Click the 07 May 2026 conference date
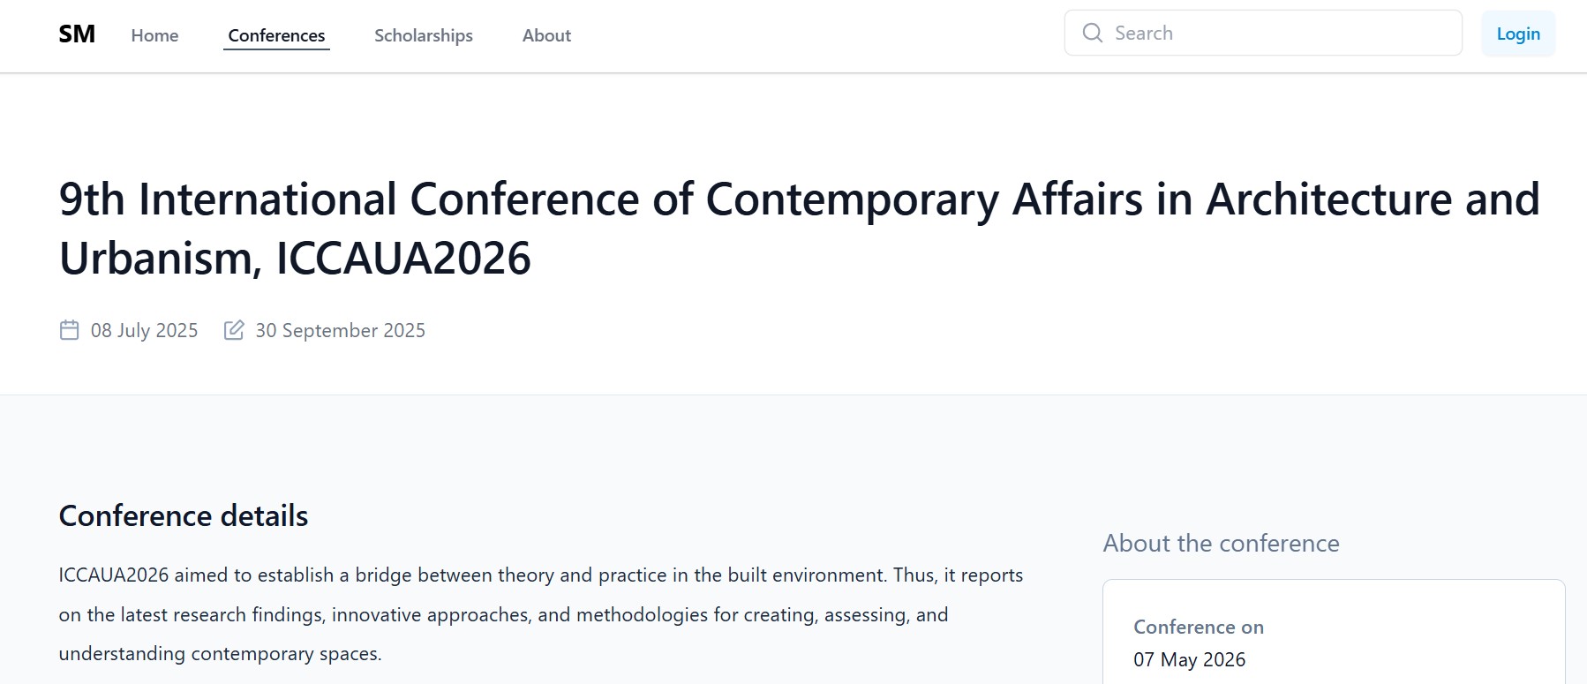Image resolution: width=1587 pixels, height=684 pixels. coord(1189,659)
